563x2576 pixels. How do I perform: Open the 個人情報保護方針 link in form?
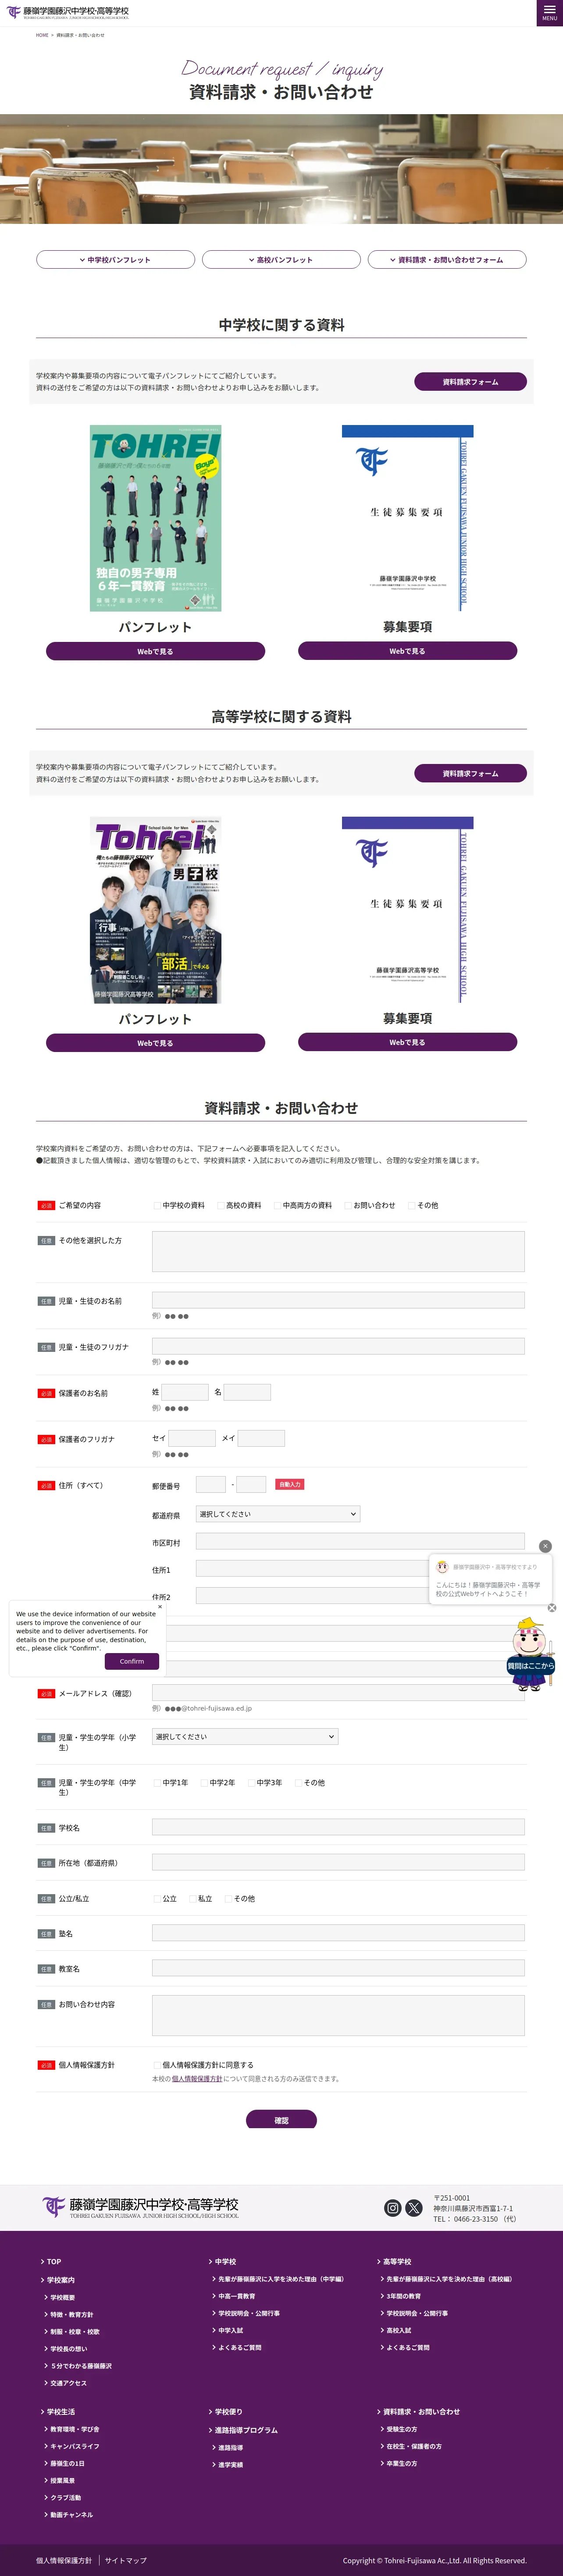click(x=196, y=2079)
